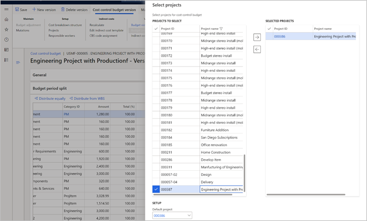Open Cost breakdown structure under Setup

(x=65, y=25)
